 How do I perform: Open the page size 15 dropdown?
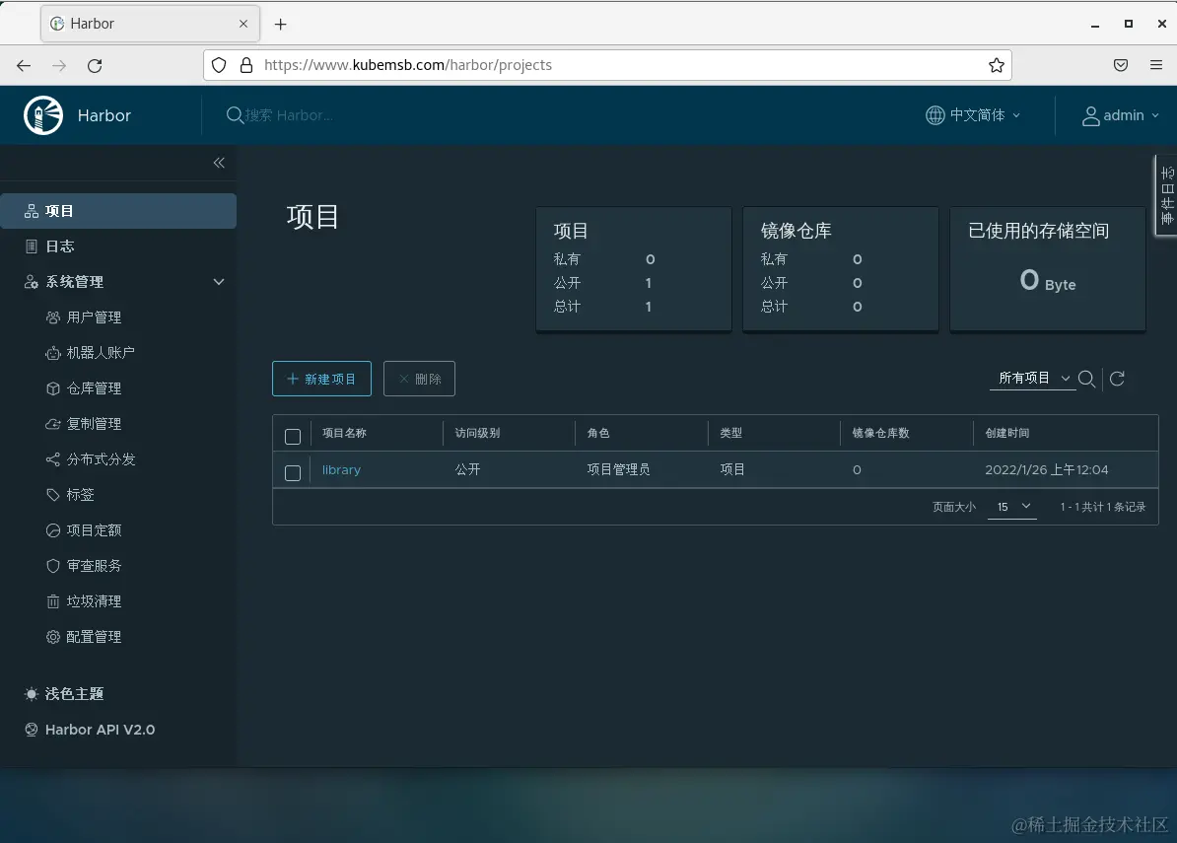coord(1012,507)
